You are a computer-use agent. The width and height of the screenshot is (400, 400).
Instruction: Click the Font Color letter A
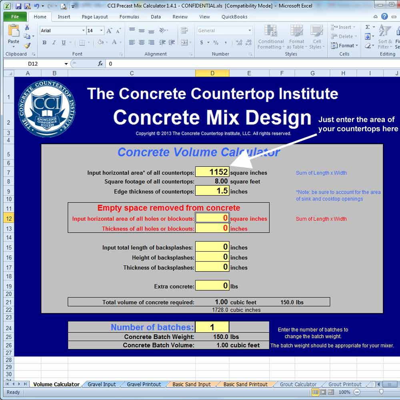pos(114,42)
